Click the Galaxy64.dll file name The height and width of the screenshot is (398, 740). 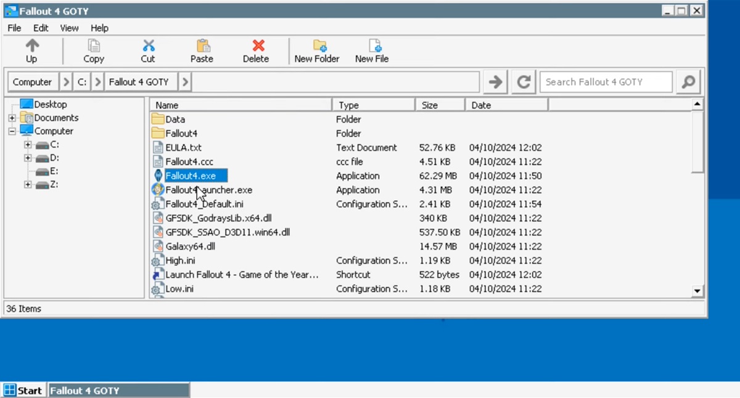(x=191, y=246)
